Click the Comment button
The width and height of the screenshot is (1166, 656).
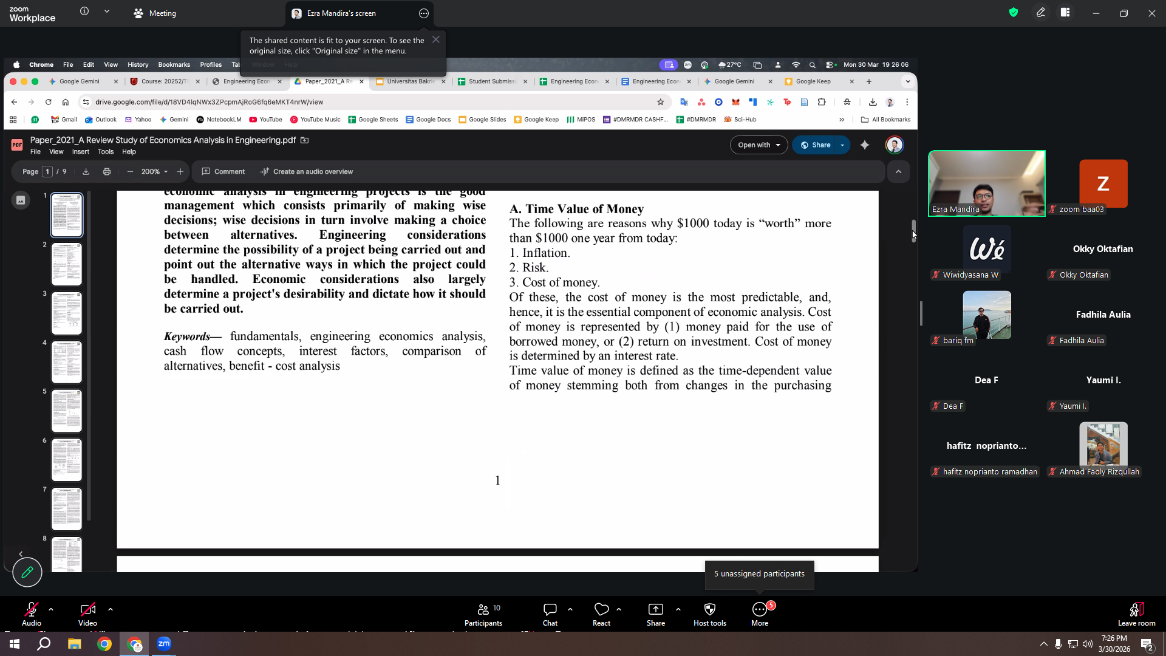(x=223, y=172)
